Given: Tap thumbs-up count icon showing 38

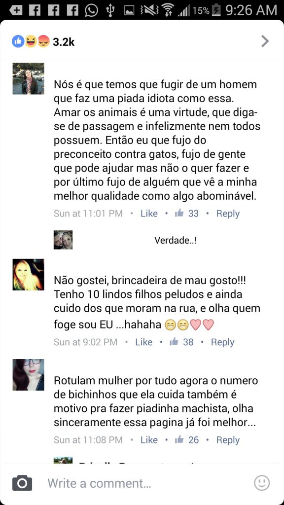Looking at the screenshot, I should [x=174, y=342].
